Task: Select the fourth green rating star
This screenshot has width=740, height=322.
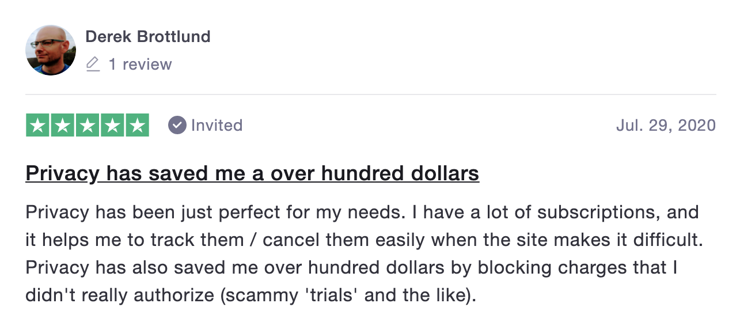Action: click(x=112, y=126)
